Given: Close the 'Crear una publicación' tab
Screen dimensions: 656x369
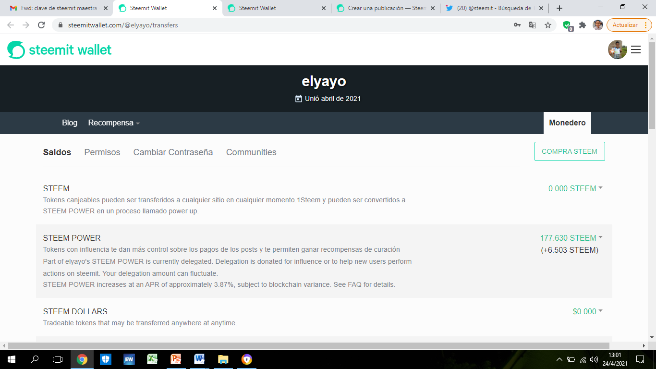Looking at the screenshot, I should pos(433,8).
